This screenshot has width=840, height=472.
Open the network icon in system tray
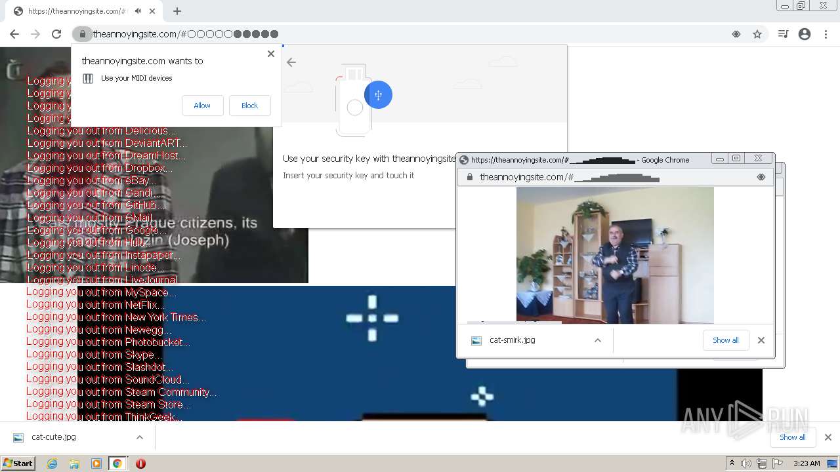coord(762,463)
